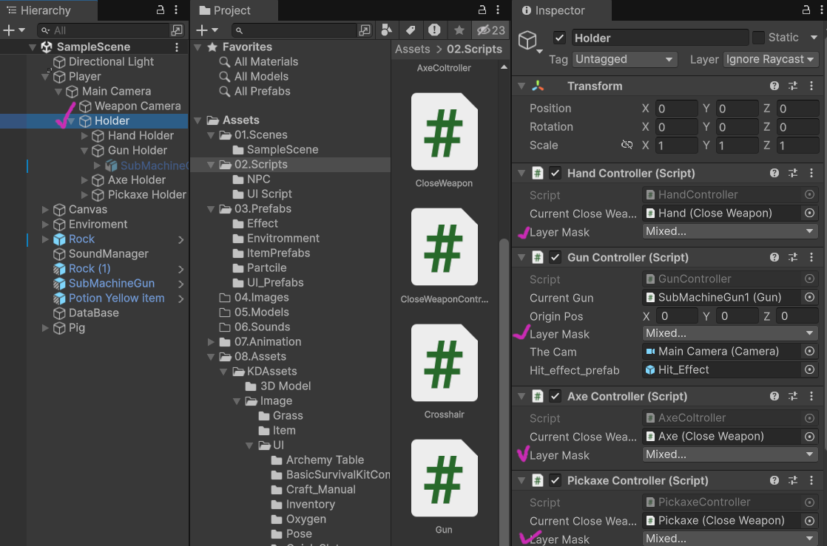Viewport: 827px width, 546px height.
Task: Pick object for The Cam field
Action: 809,351
